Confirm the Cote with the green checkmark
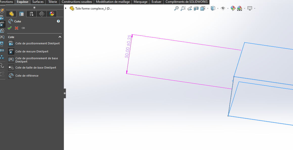The image size is (293, 150). coord(10,28)
